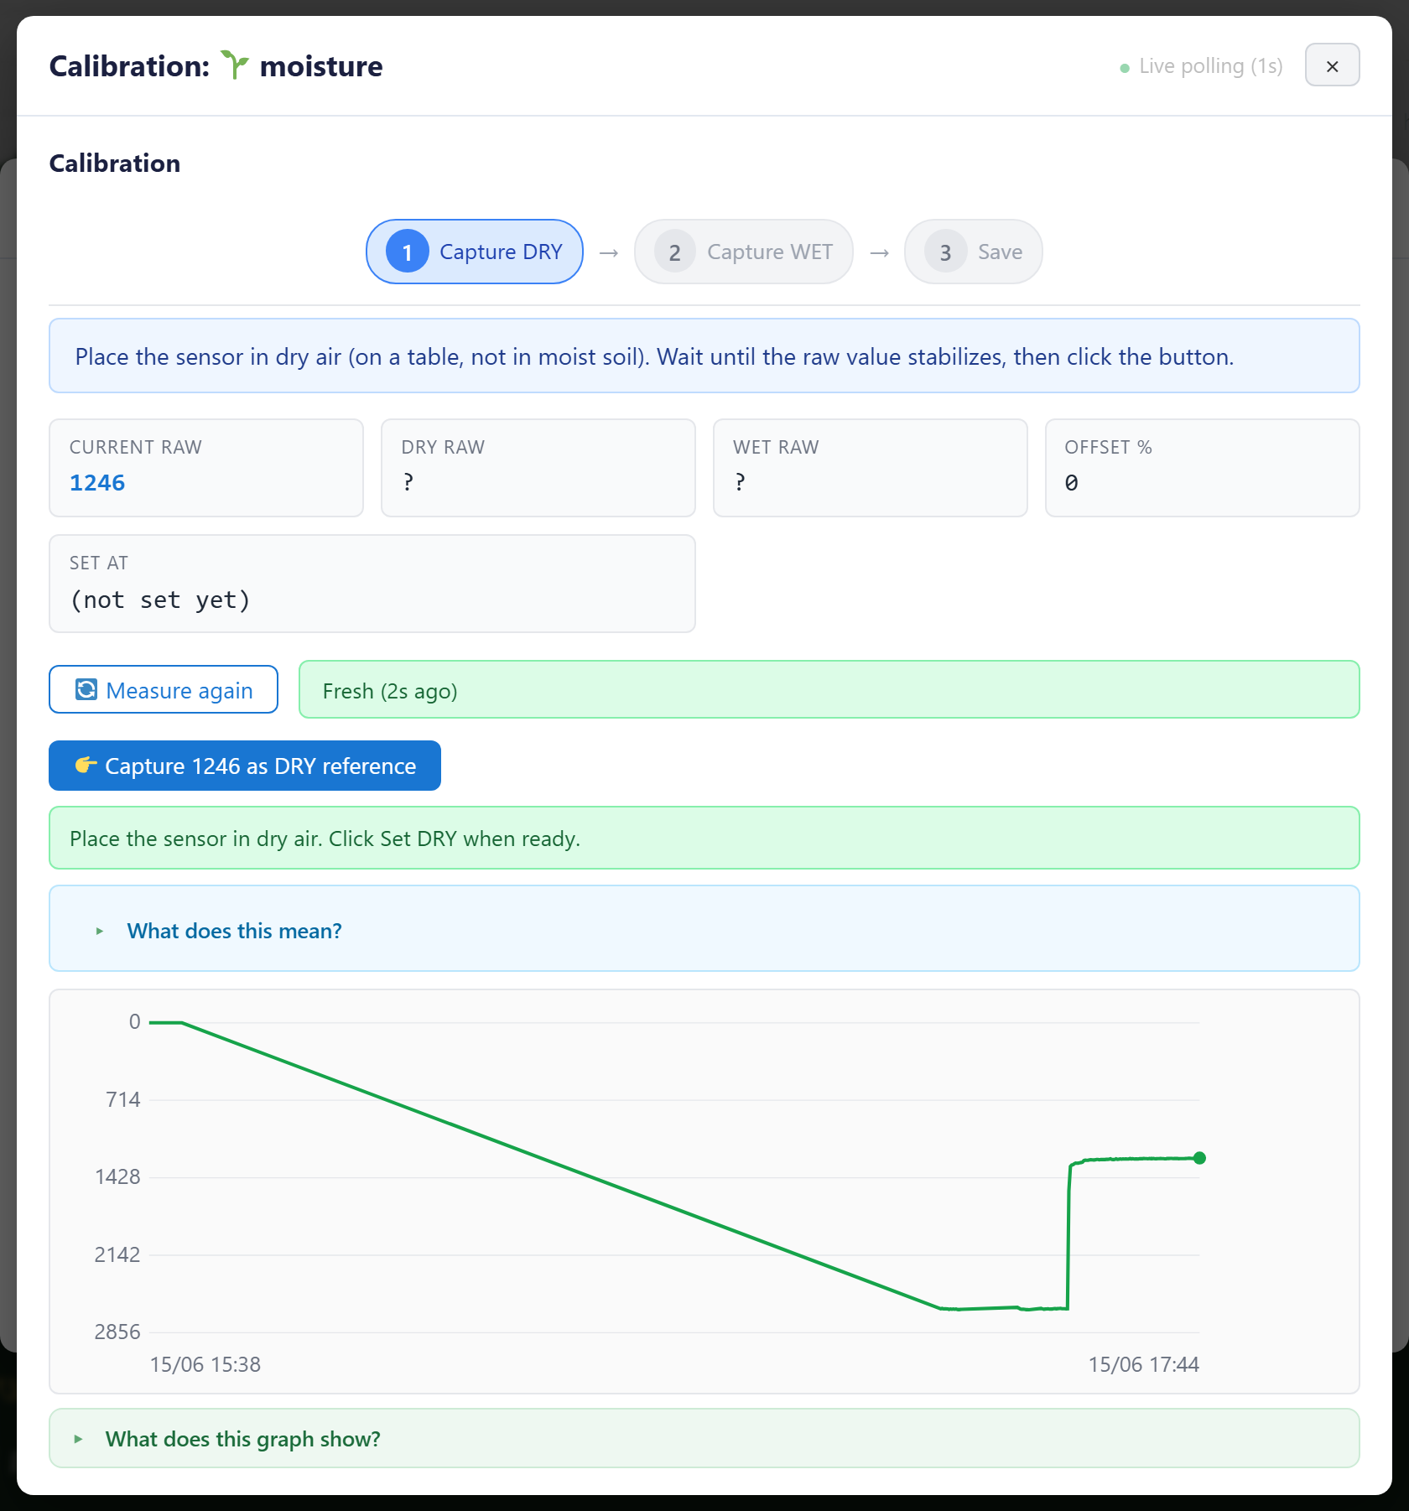The width and height of the screenshot is (1409, 1511).
Task: Select step 3 Save
Action: pyautogui.click(x=974, y=252)
